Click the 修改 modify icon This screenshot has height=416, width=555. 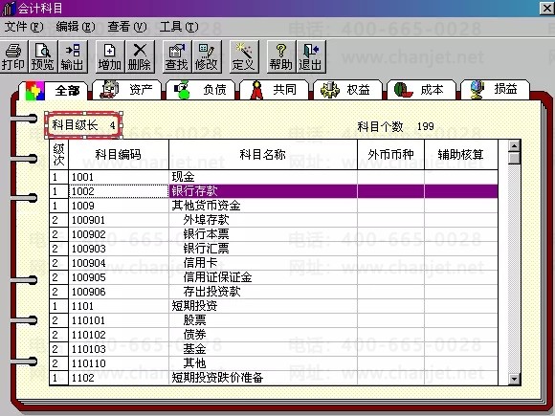coord(207,57)
